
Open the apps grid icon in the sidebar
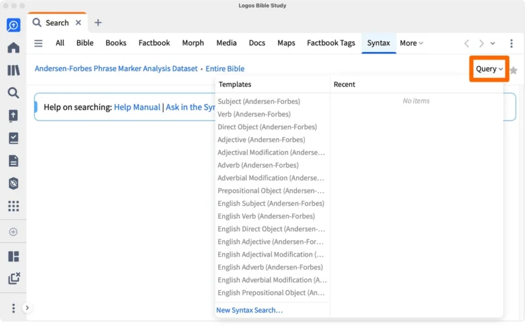14,206
